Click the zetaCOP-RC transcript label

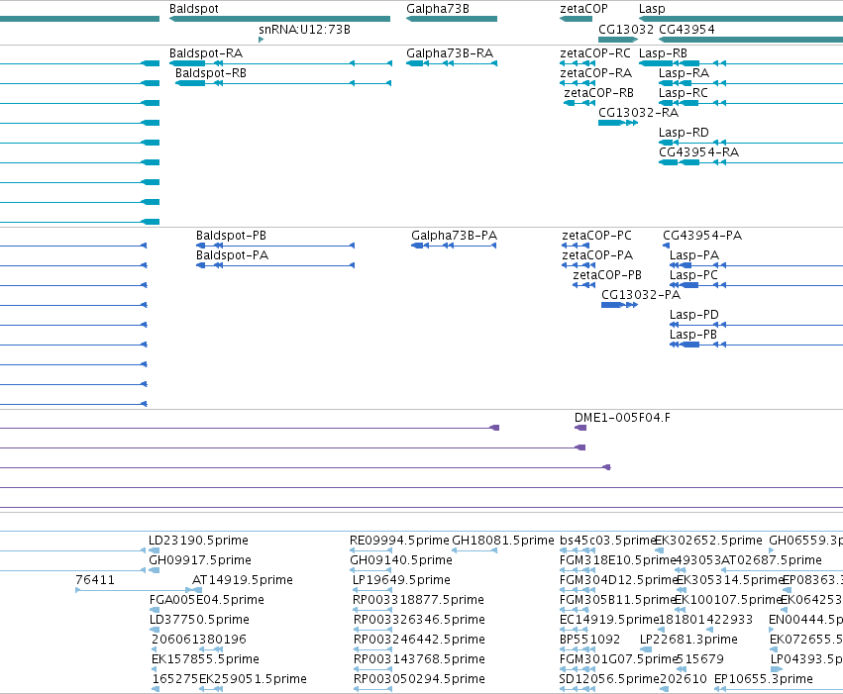595,53
